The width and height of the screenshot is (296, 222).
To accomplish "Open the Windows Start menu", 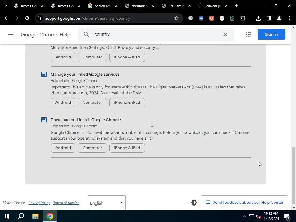I will (7, 216).
